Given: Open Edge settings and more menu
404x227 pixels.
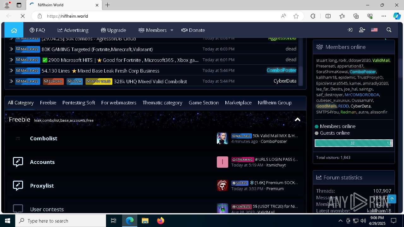Looking at the screenshot, I should 384,16.
